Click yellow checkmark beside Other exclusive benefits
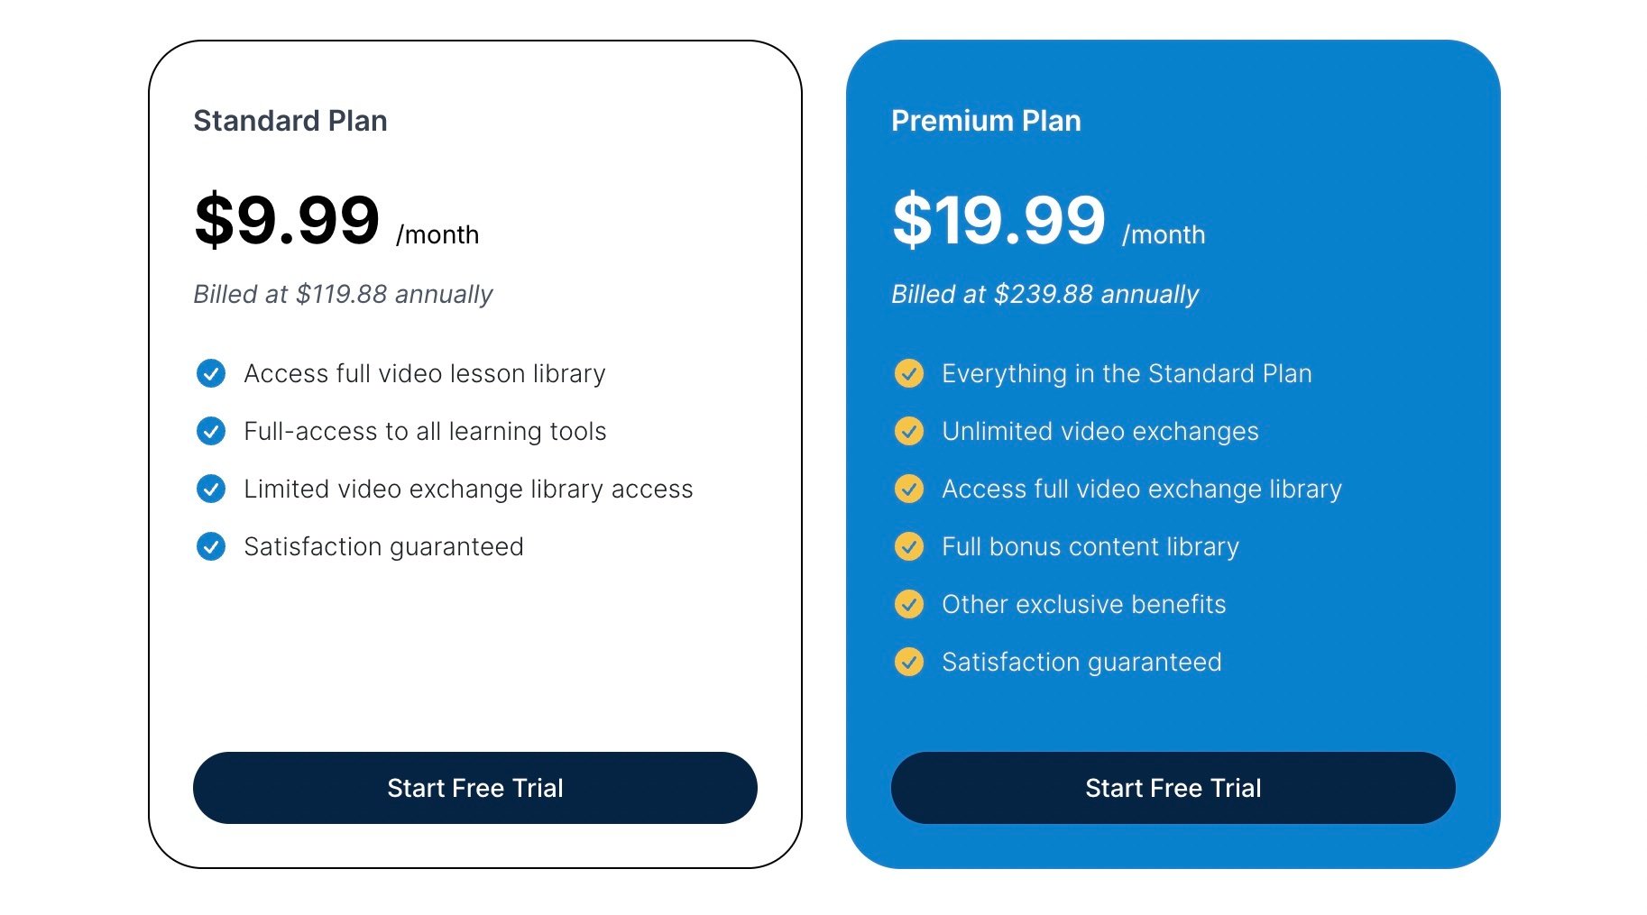The width and height of the screenshot is (1647, 915). (909, 604)
